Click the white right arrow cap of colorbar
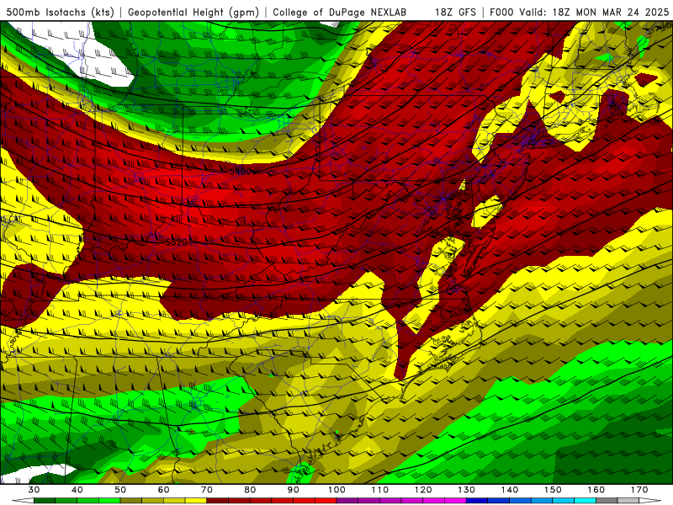The width and height of the screenshot is (673, 505). pos(649,500)
